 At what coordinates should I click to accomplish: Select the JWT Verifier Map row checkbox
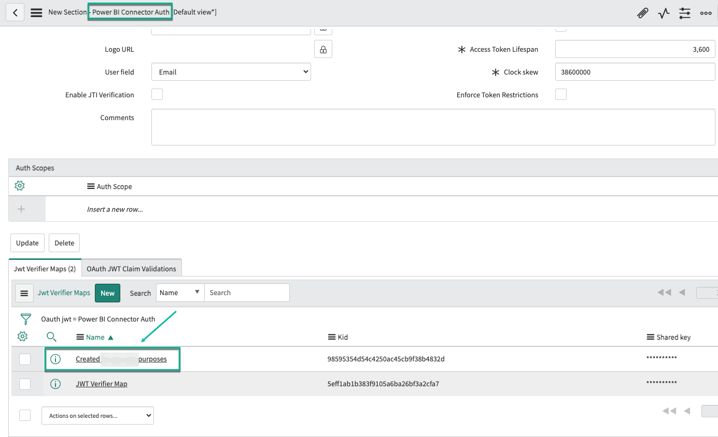[x=25, y=384]
